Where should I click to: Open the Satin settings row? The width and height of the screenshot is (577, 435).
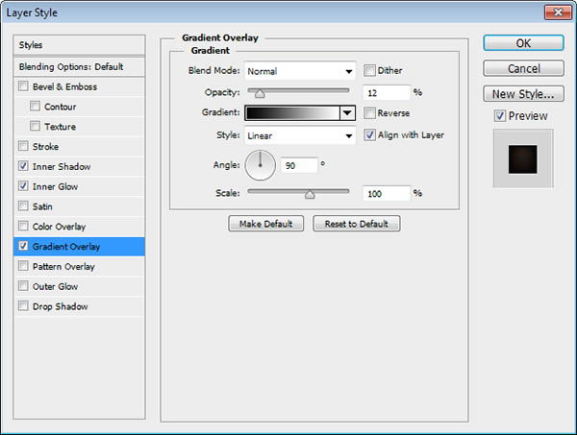coord(79,206)
